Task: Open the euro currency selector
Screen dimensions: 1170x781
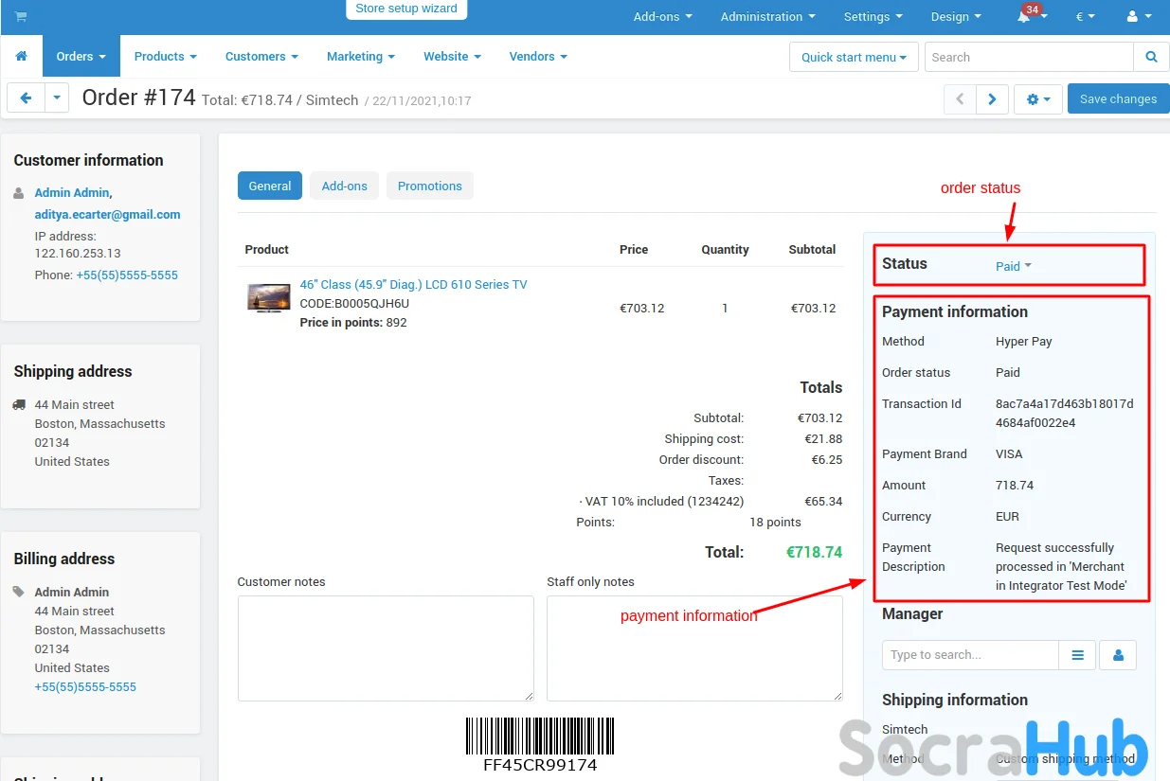Action: pyautogui.click(x=1085, y=17)
